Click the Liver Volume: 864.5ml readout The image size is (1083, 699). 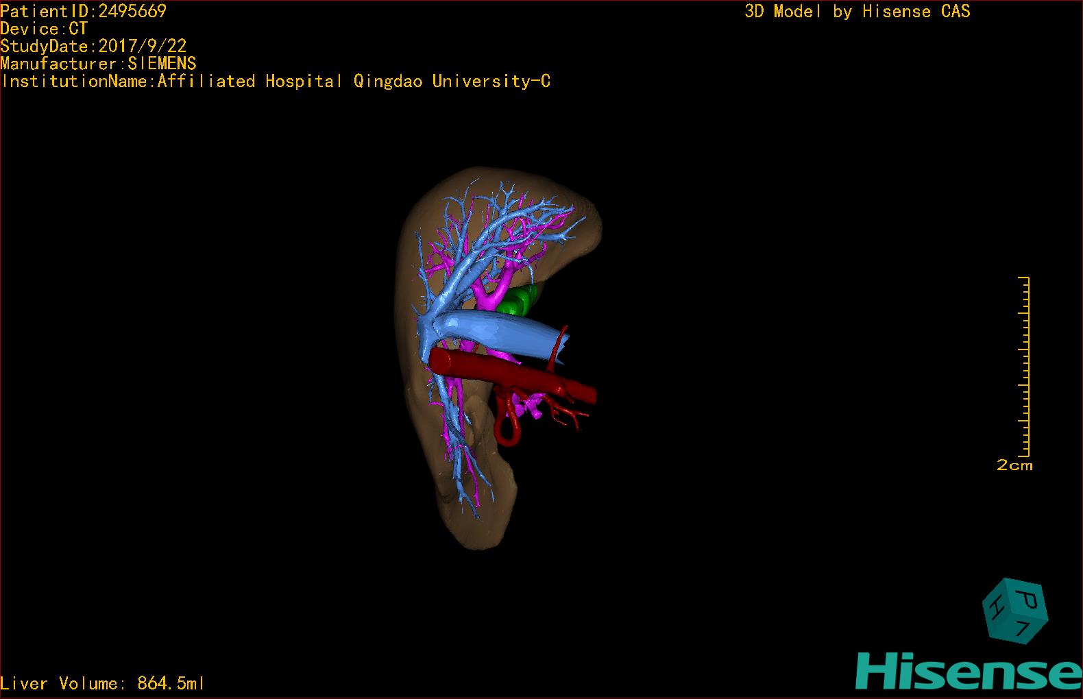102,683
